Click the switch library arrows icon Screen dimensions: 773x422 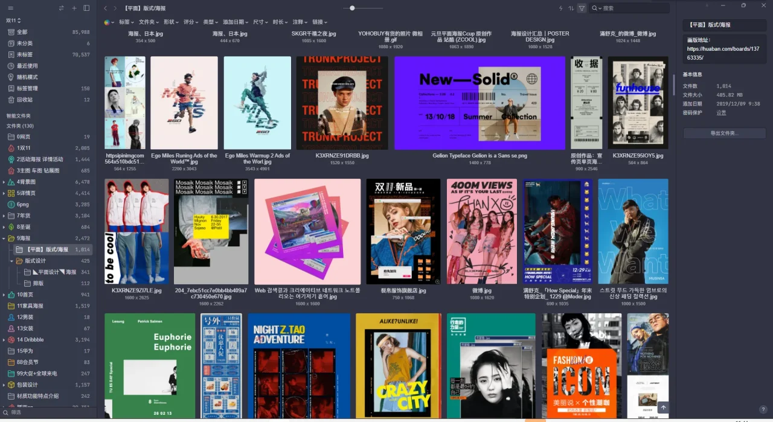tap(61, 8)
